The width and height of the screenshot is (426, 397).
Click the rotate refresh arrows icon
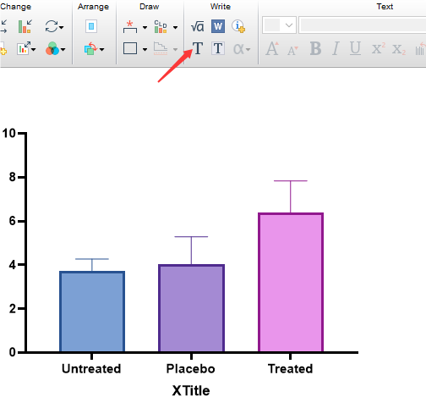click(52, 26)
